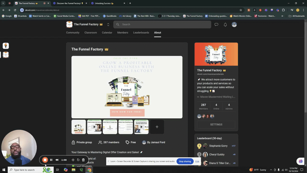Open the Members tab
Screen dimensions: 307x173
[x=123, y=32]
